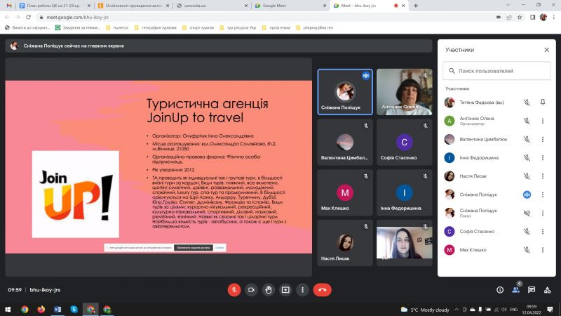Open Chrome profile avatar
This screenshot has height=316, width=561.
tap(543, 17)
